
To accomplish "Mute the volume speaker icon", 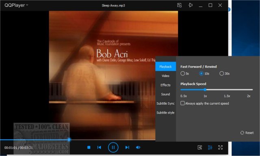I will click(138, 147).
